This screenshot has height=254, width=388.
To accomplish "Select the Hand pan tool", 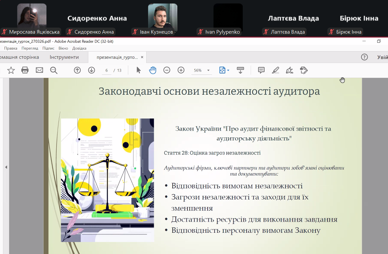I will (x=153, y=70).
